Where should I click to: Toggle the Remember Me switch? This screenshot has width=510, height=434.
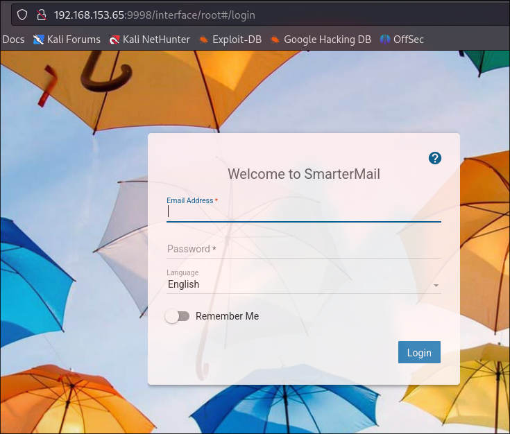point(177,316)
